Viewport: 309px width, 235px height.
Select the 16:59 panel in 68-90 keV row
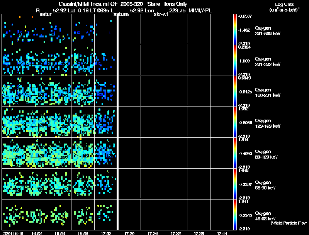point(83,184)
